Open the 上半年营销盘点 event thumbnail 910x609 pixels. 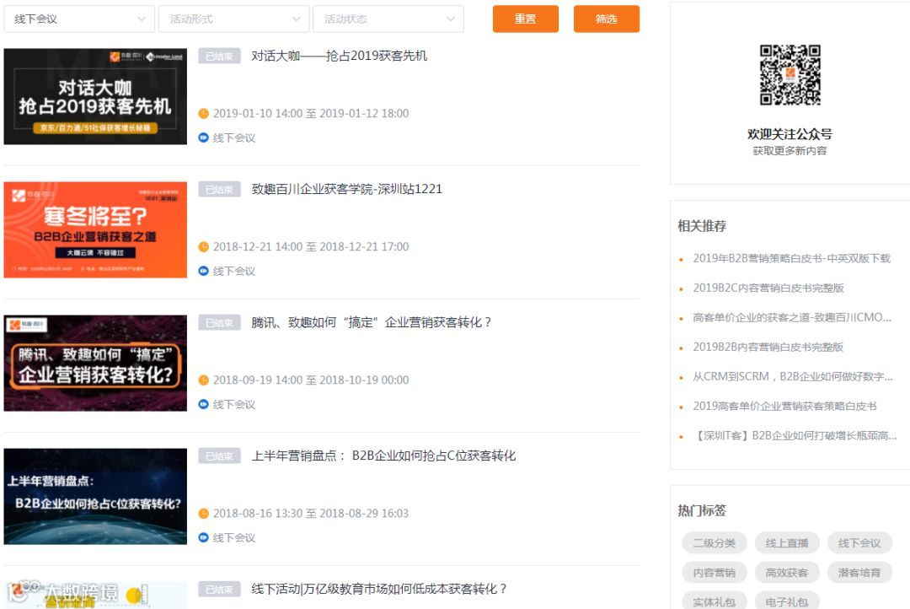pyautogui.click(x=95, y=496)
